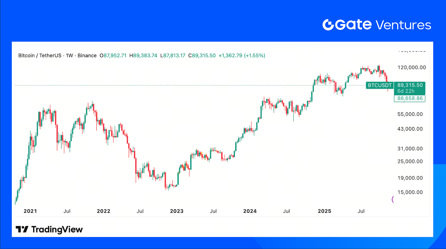The image size is (446, 249).
Task: Click the C89,315.50 close price value
Action: tap(202, 55)
